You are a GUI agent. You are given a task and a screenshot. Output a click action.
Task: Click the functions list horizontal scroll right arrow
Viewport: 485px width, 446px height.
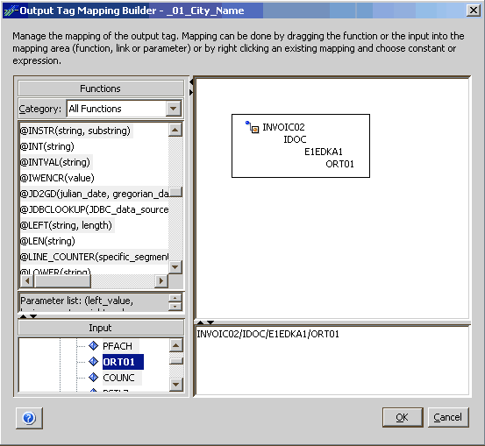point(160,280)
